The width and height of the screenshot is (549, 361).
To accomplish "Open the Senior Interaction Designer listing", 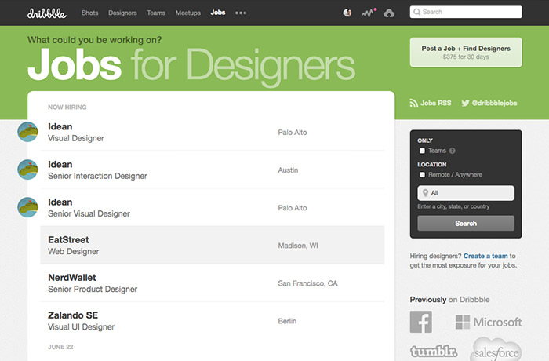I will (x=213, y=170).
